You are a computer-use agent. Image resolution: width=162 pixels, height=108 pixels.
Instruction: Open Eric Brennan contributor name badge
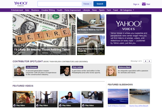pos(32,67)
